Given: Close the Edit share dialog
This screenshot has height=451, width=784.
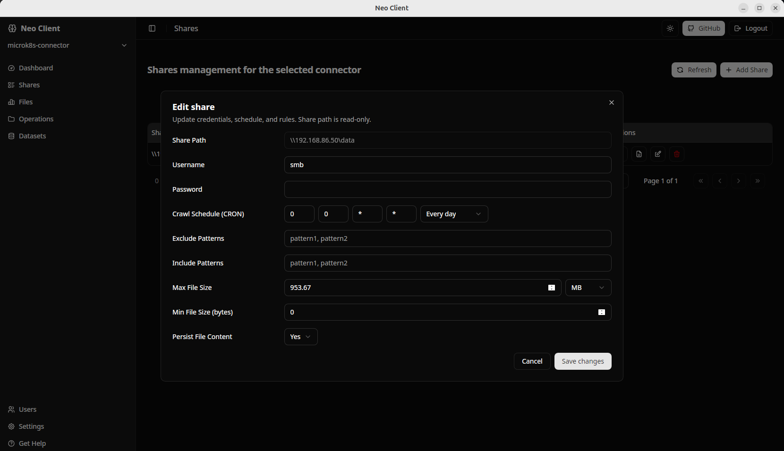Looking at the screenshot, I should pyautogui.click(x=611, y=102).
